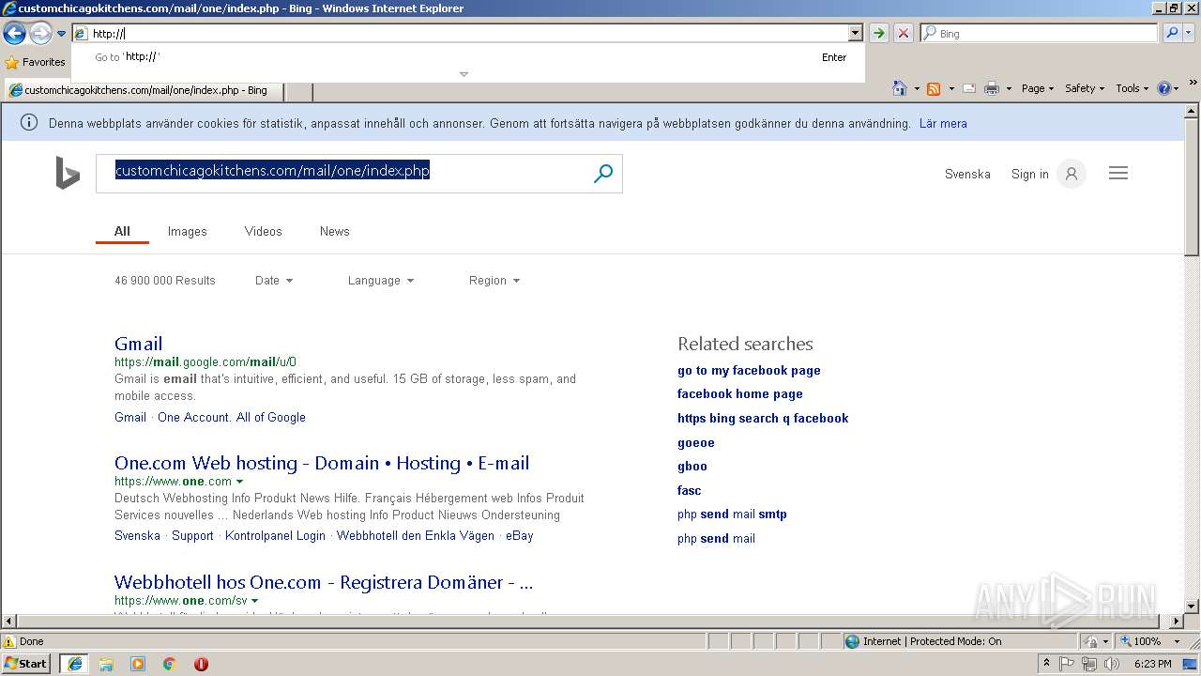Image resolution: width=1201 pixels, height=676 pixels.
Task: Open the Tools menu
Action: coord(1133,88)
